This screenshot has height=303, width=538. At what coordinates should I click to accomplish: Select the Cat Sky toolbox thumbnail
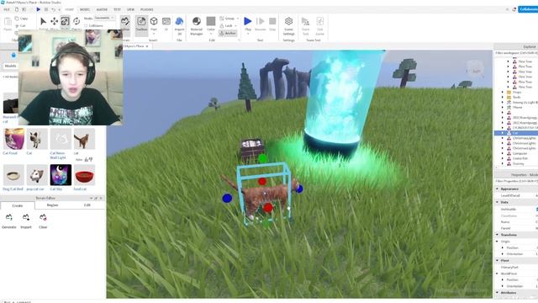tap(61, 175)
